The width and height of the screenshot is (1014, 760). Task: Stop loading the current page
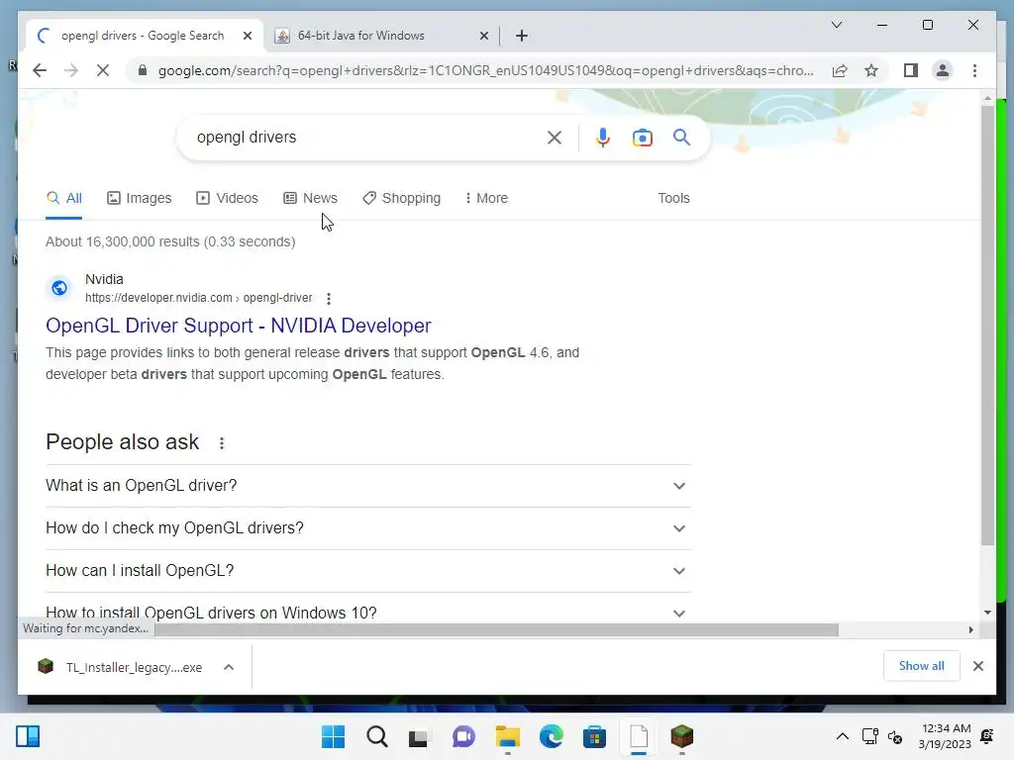(x=103, y=70)
